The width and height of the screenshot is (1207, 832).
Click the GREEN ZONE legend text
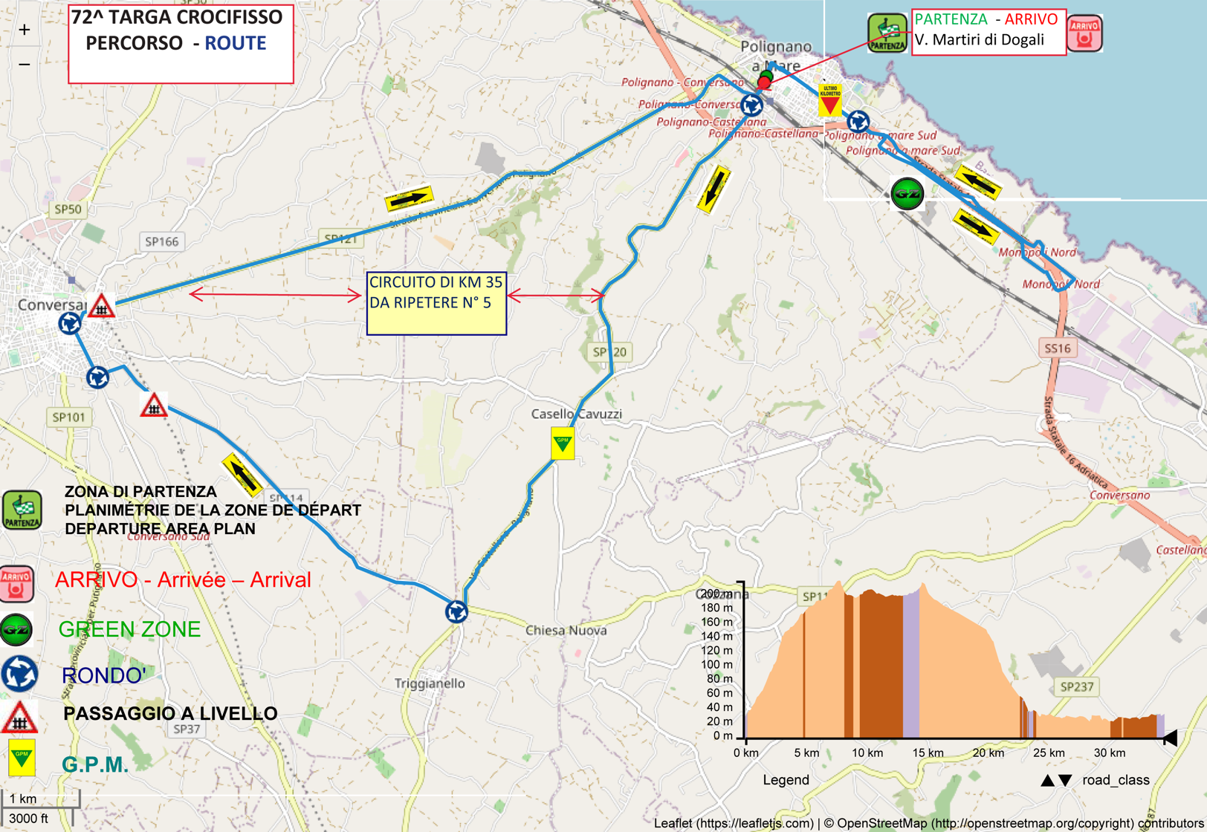pyautogui.click(x=129, y=629)
